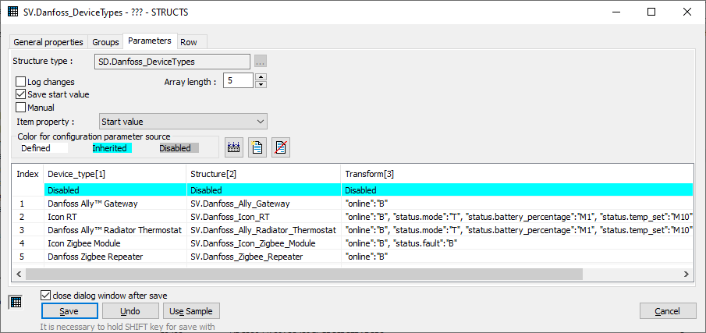Click the grid icon at bottom-left corner
The height and width of the screenshot is (333, 706).
pos(15,302)
